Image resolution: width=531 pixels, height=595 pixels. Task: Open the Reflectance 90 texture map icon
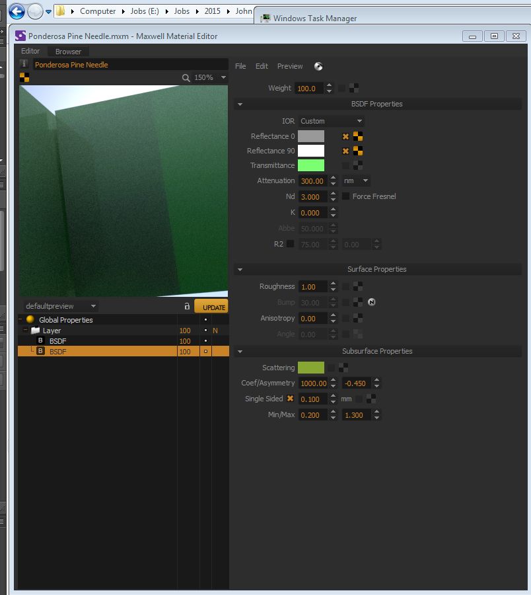358,151
